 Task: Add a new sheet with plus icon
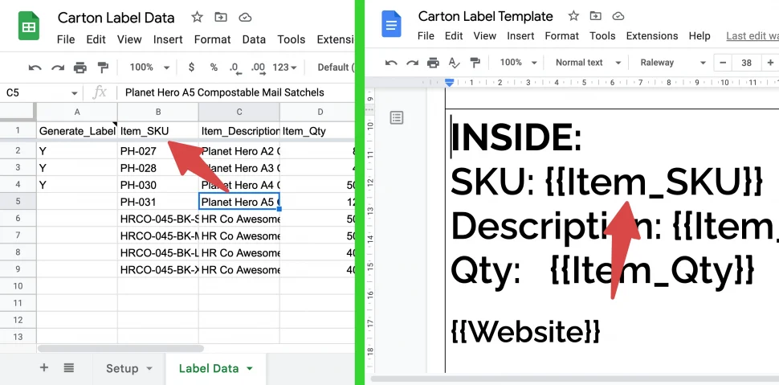point(44,368)
